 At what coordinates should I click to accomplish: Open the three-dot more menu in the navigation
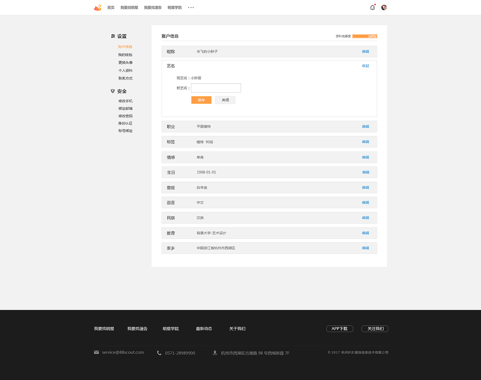point(191,8)
